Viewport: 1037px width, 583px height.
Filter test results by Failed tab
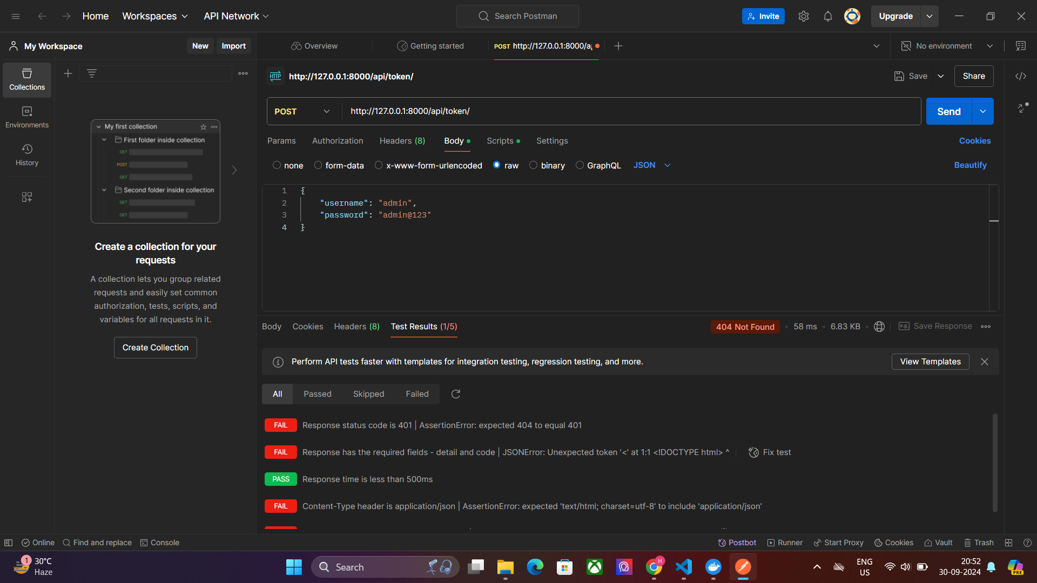[417, 394]
